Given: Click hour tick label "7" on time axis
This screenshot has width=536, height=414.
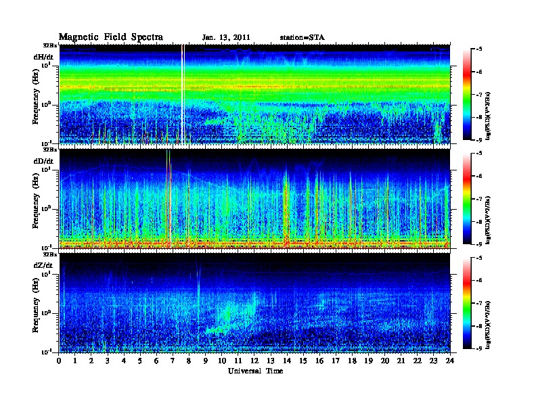Looking at the screenshot, I should [173, 361].
